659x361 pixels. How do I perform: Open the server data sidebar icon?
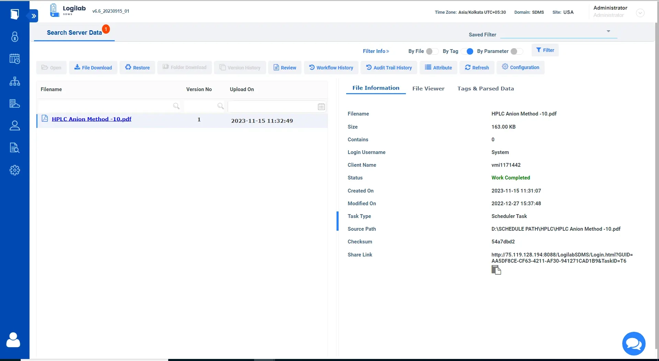tap(15, 103)
